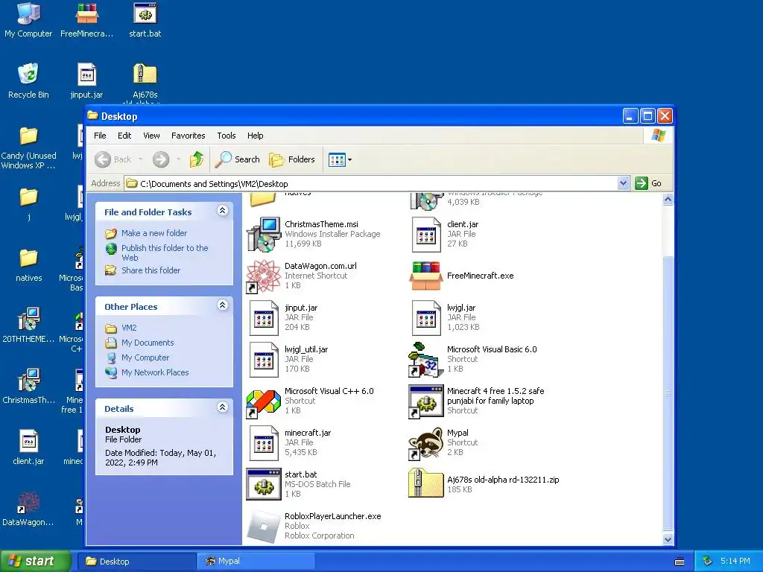Click the Back navigation button
763x572 pixels.
click(x=113, y=159)
